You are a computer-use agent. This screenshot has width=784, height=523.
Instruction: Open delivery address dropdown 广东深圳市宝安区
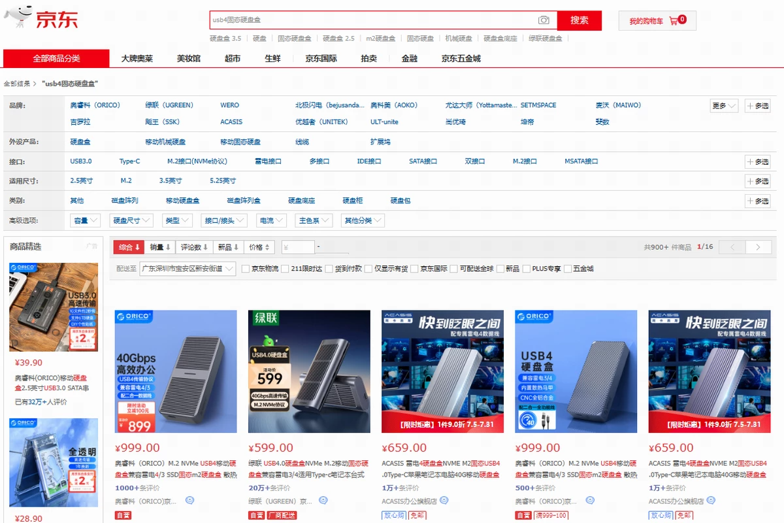188,269
